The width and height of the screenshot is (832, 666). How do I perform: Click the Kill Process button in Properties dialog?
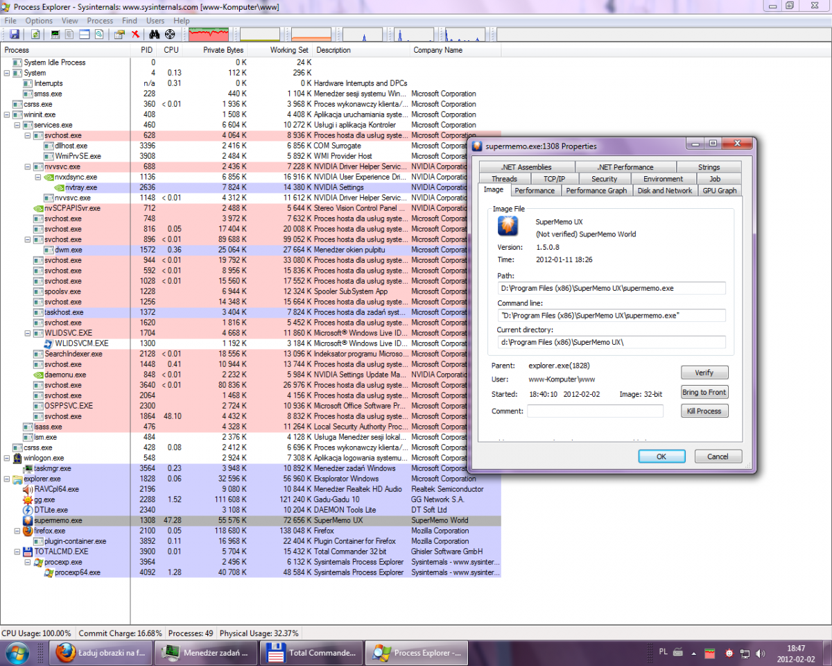(704, 411)
